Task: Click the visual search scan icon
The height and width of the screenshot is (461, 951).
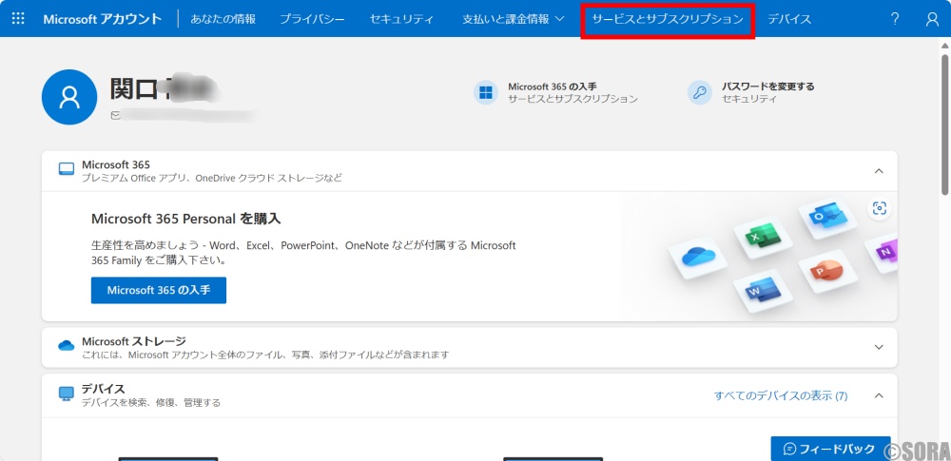Action: click(x=879, y=209)
